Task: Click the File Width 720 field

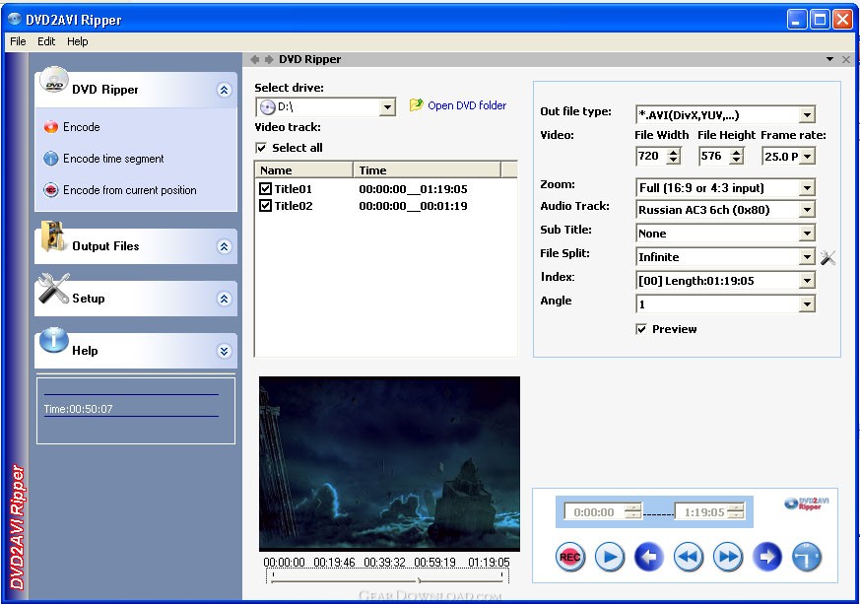Action: [x=651, y=157]
